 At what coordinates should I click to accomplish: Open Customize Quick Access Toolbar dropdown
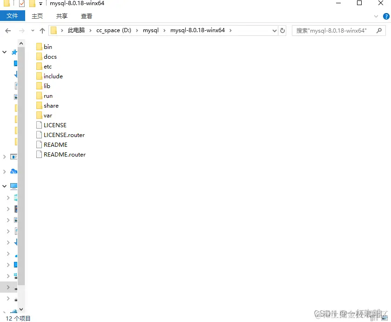40,4
